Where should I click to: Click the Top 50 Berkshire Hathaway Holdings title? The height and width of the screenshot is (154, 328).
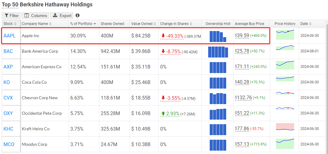47,4
